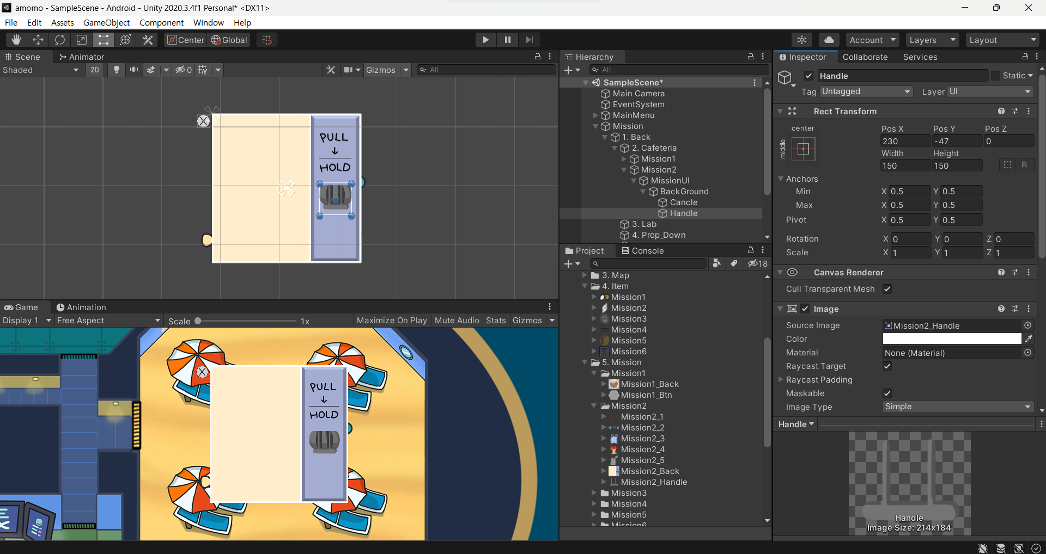The image size is (1046, 554).
Task: Toggle 2D scene view mode
Action: [95, 70]
